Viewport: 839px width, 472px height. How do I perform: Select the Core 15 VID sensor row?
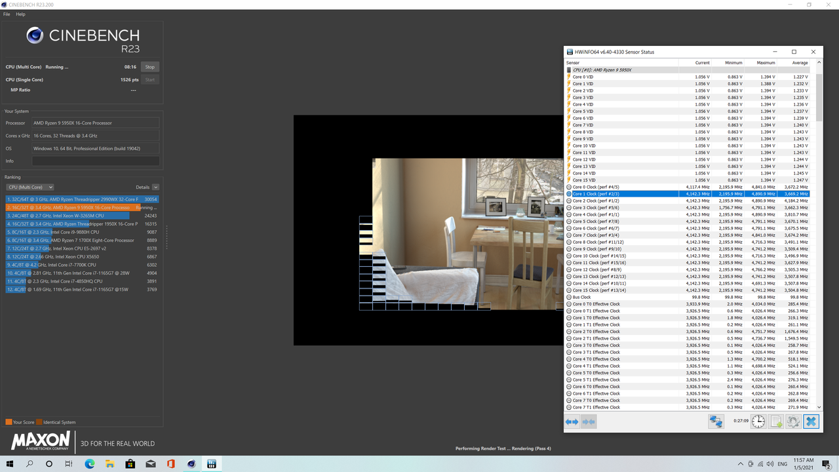click(x=688, y=180)
